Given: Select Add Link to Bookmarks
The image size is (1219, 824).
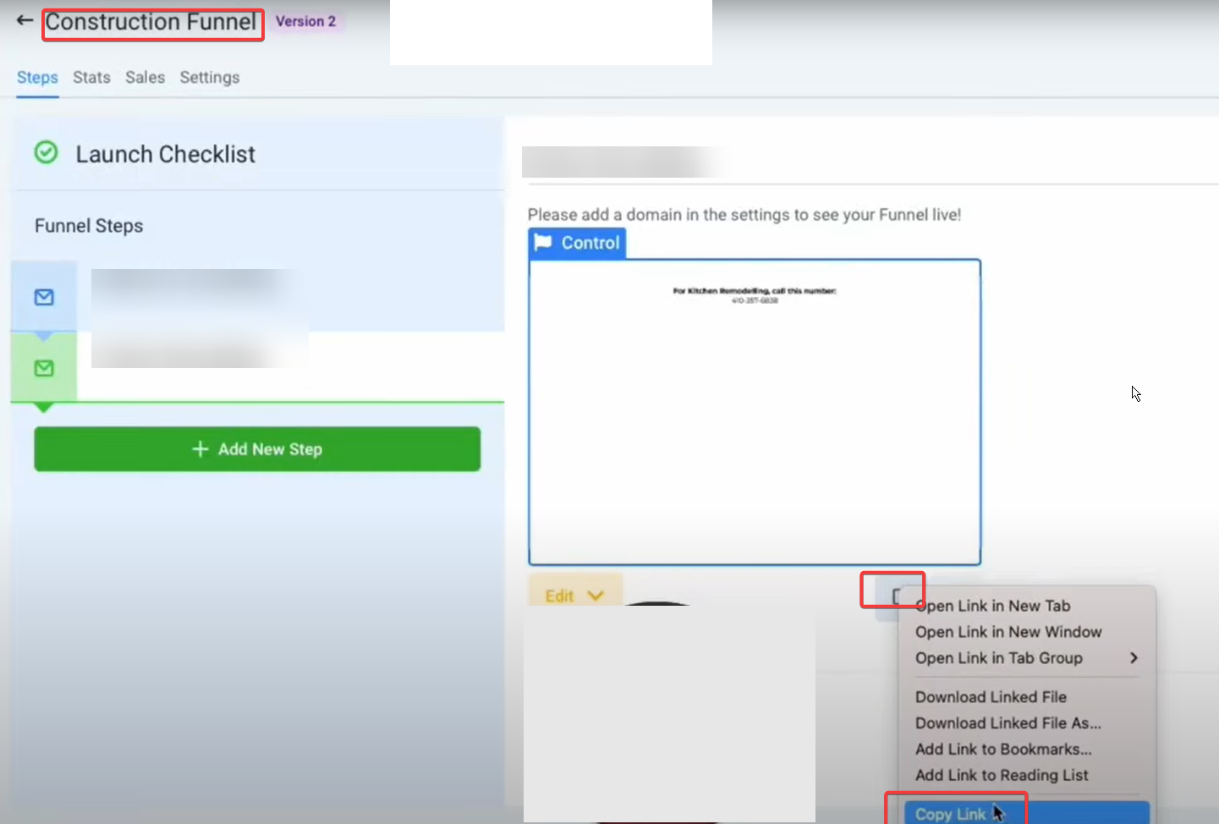Looking at the screenshot, I should point(1002,749).
